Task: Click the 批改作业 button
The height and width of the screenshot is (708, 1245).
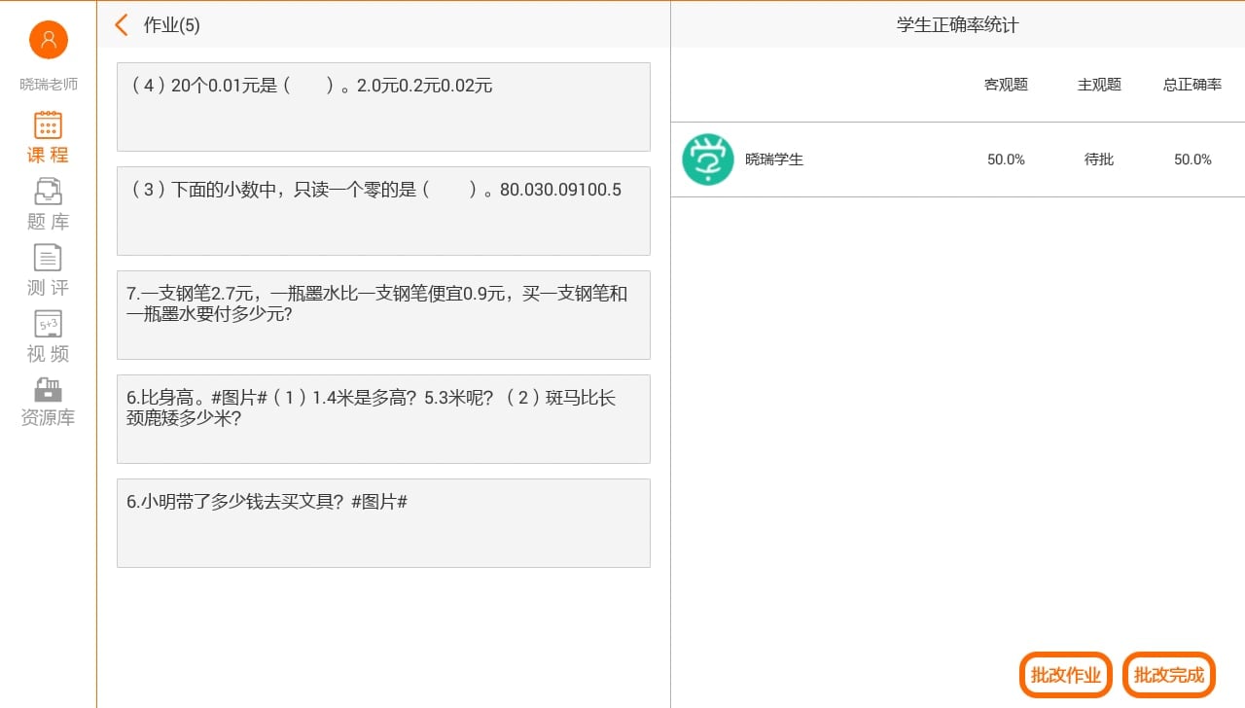Action: [x=1066, y=675]
